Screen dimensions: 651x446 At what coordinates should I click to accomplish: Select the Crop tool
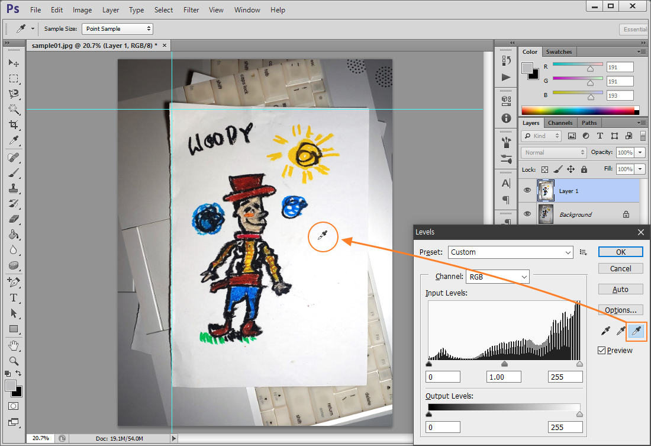[13, 125]
